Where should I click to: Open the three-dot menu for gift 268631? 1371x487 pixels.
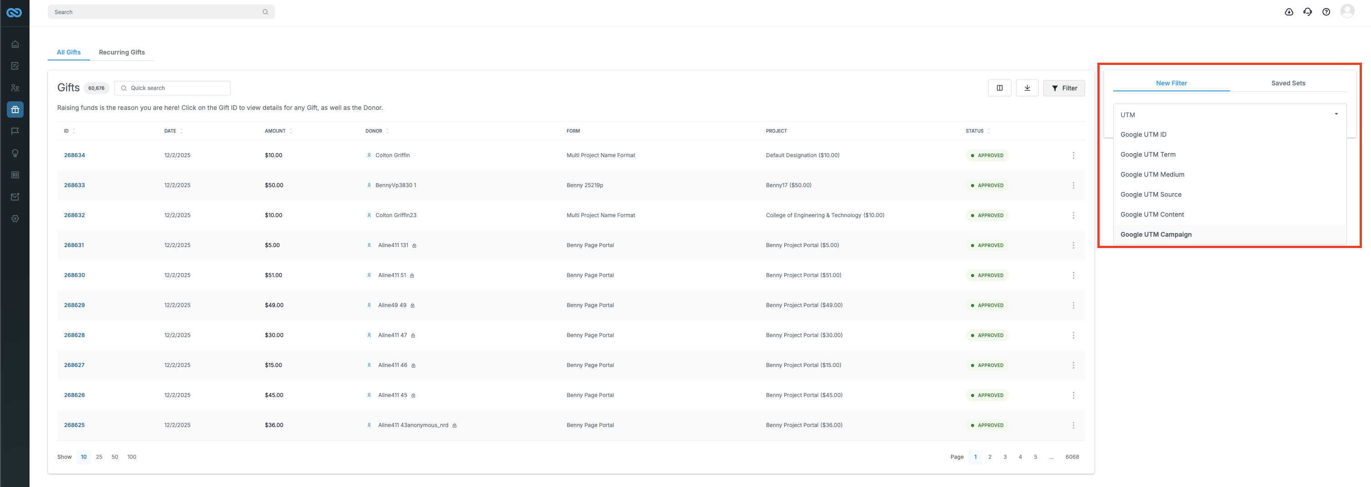tap(1073, 245)
